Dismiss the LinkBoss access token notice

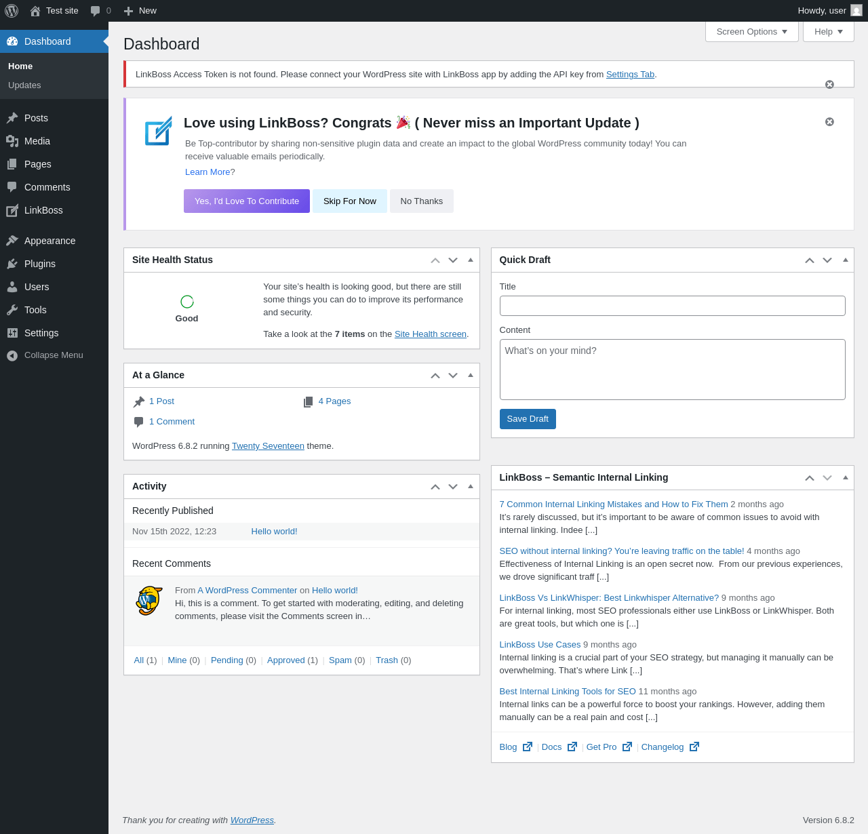tap(829, 85)
